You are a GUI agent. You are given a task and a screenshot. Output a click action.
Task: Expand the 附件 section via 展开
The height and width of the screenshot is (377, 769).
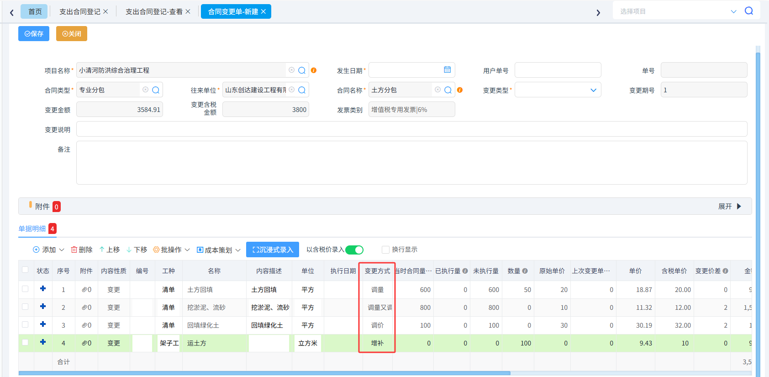coord(730,207)
